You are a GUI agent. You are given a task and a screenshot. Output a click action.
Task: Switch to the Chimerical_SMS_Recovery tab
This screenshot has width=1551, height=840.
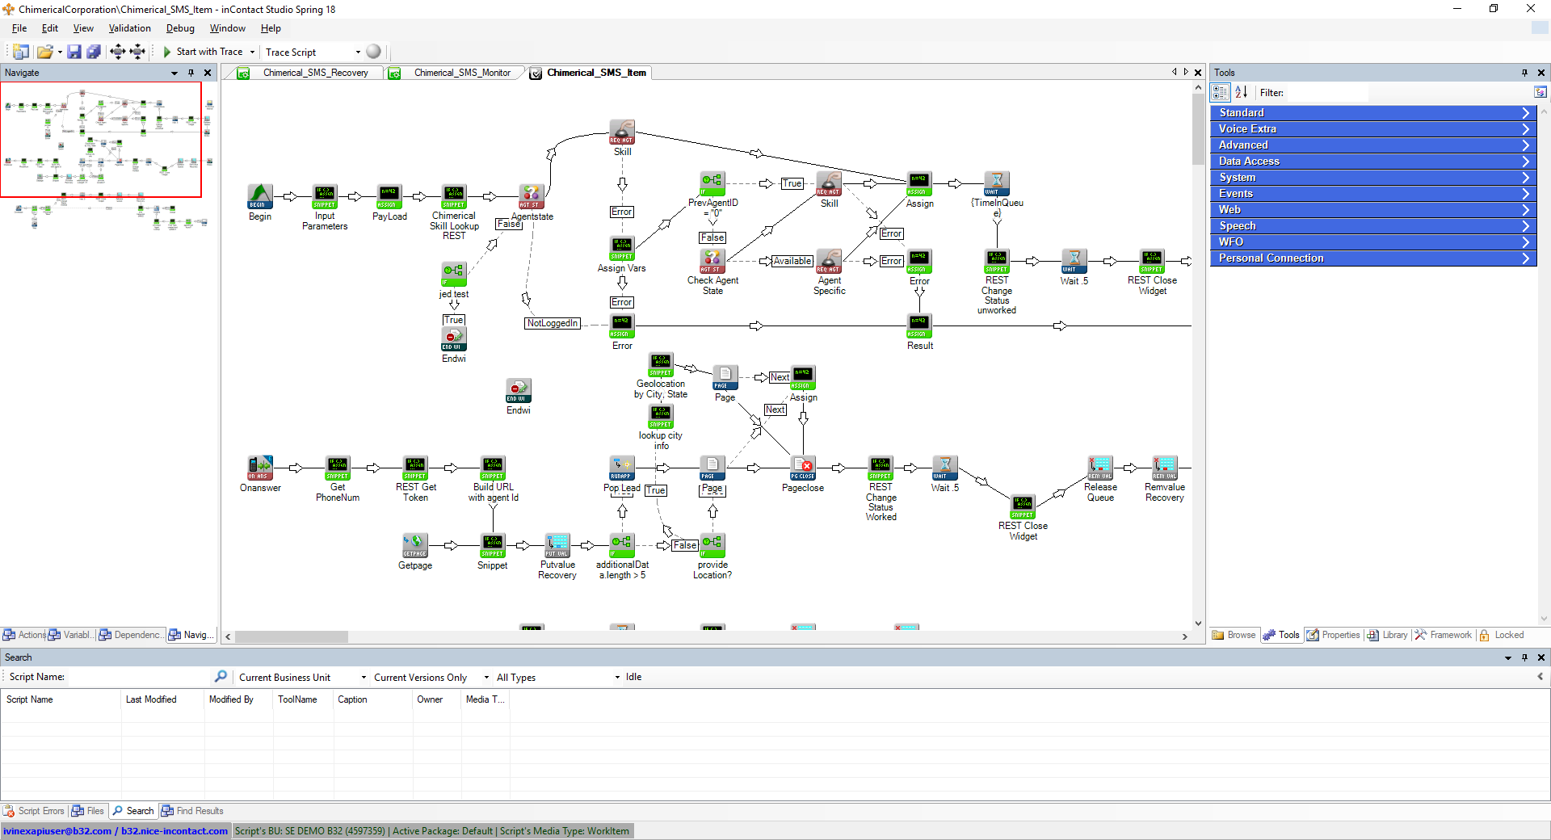click(309, 73)
